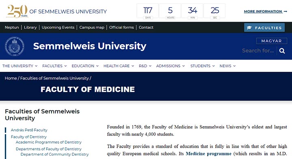The width and height of the screenshot is (292, 159).
Task: Expand the Admissions dropdown
Action: [x=170, y=66]
